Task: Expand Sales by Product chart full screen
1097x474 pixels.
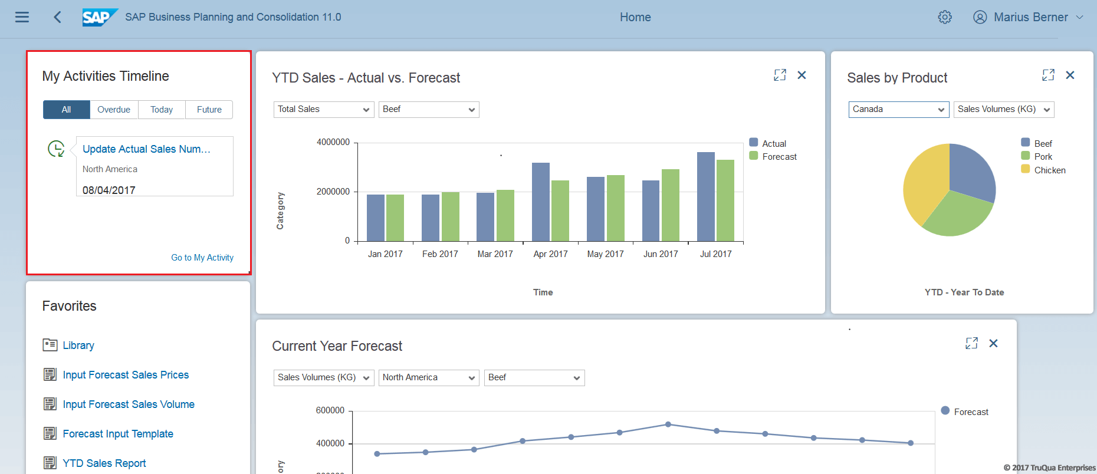Action: click(1048, 75)
